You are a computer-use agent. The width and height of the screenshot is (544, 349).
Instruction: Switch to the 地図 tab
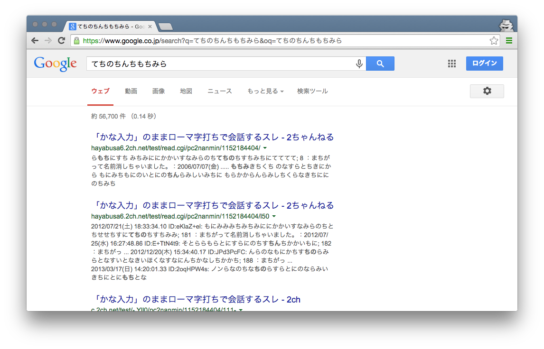(x=186, y=91)
